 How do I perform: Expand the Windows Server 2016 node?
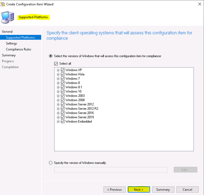pyautogui.click(x=58, y=113)
